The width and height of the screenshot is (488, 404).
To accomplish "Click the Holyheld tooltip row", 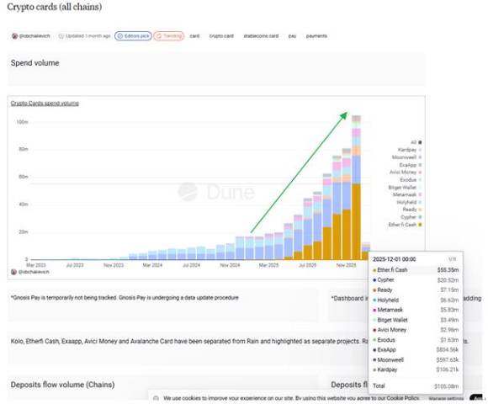I will point(416,300).
